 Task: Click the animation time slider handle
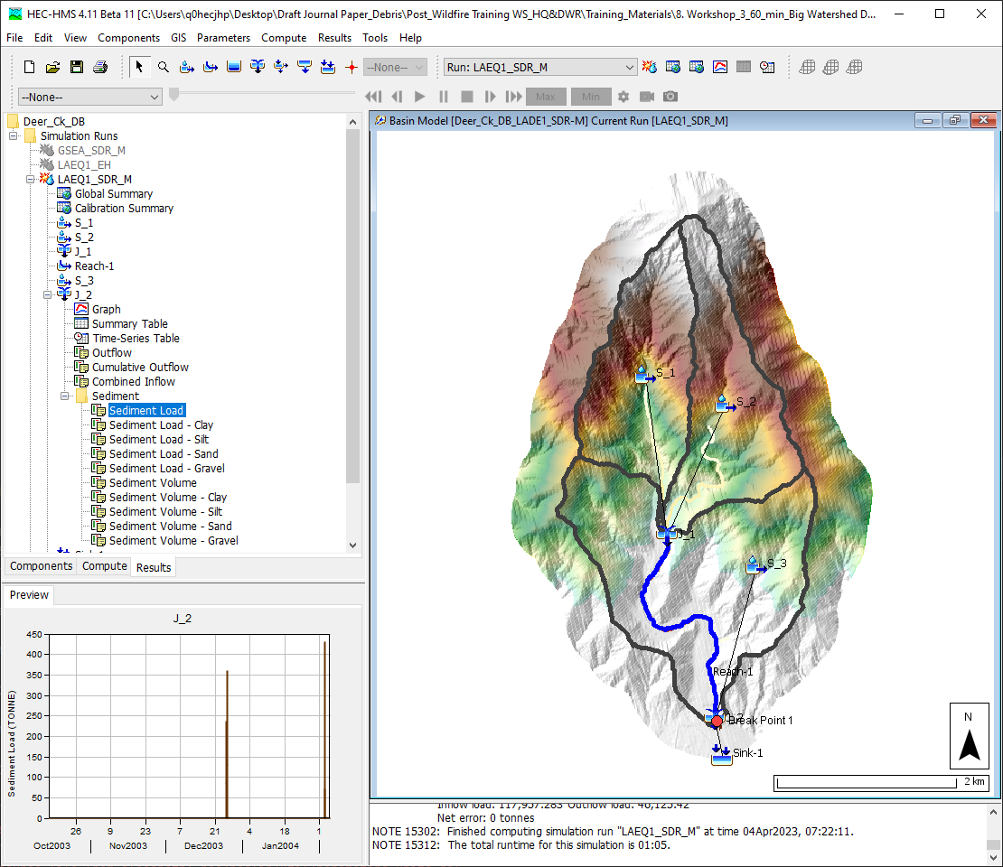pos(174,95)
